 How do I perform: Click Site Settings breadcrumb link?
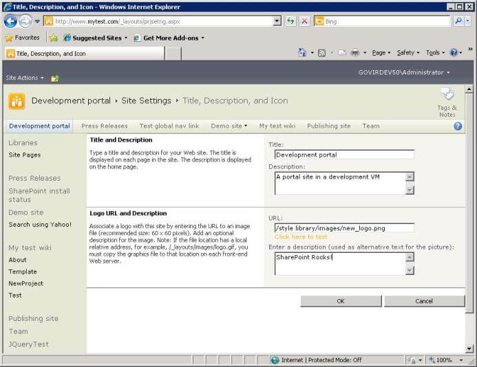click(146, 100)
